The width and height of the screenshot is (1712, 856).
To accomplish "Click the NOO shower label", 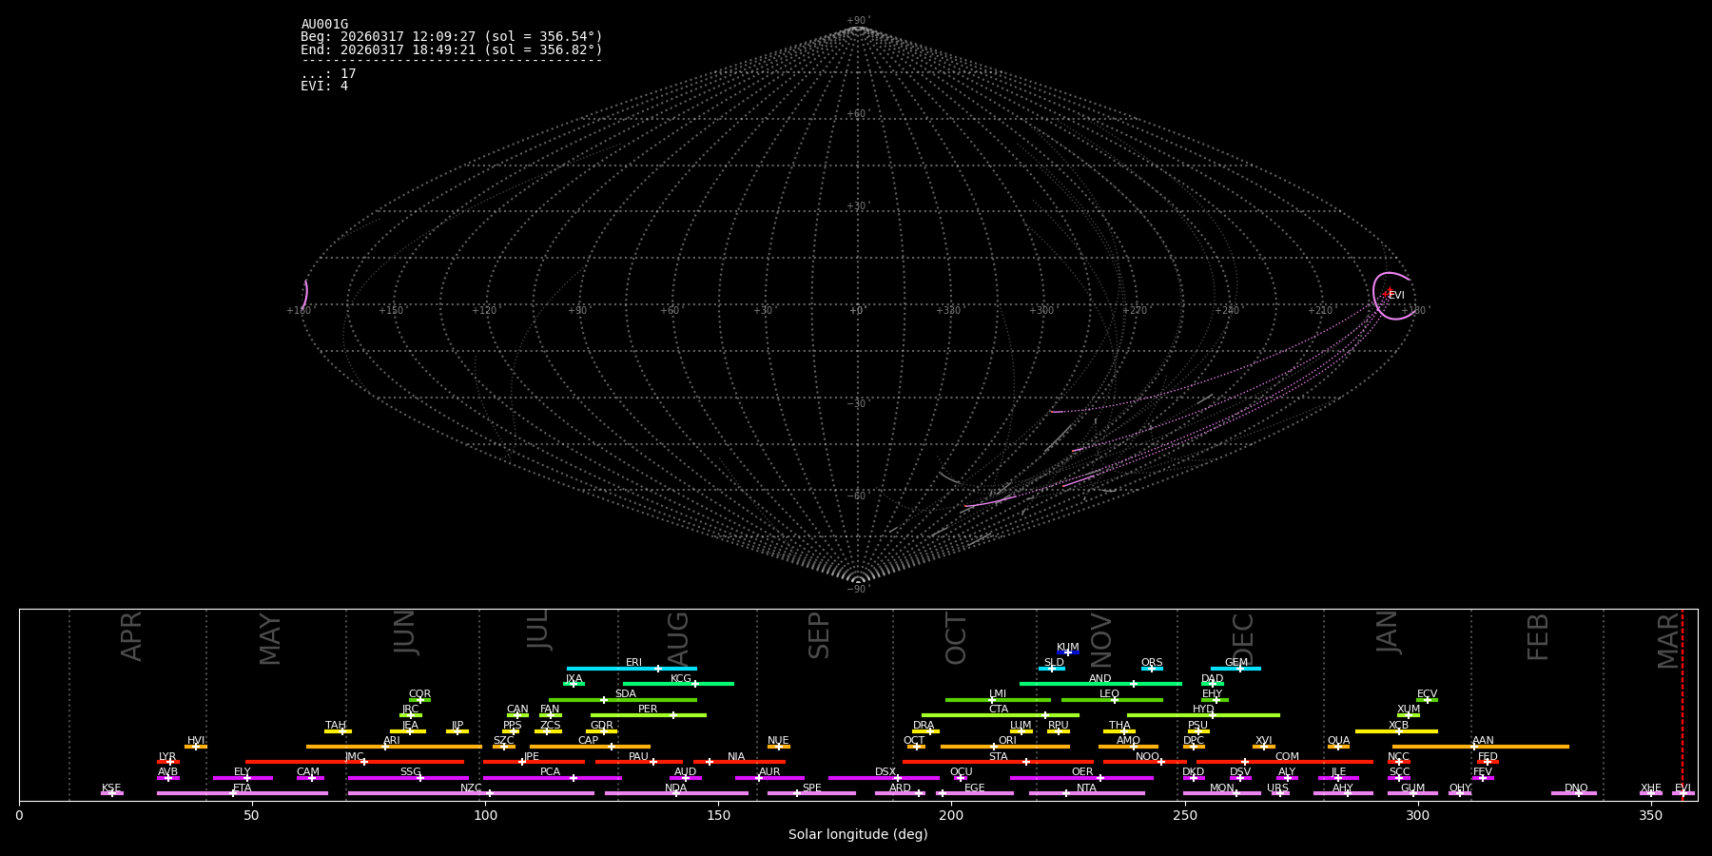I will coord(1147,757).
